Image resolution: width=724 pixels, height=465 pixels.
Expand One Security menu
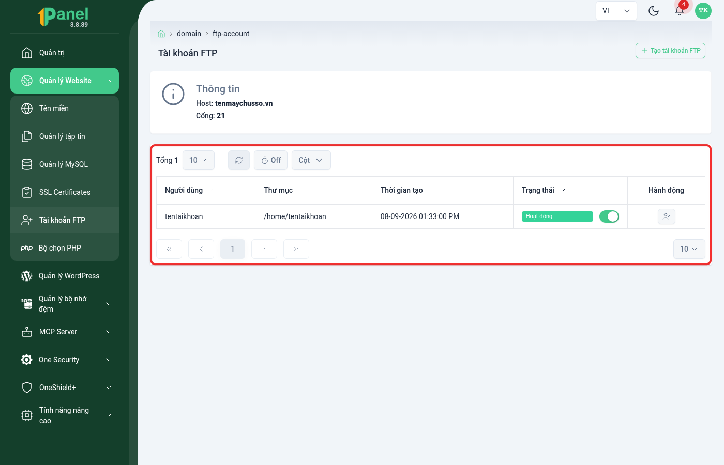(x=65, y=360)
